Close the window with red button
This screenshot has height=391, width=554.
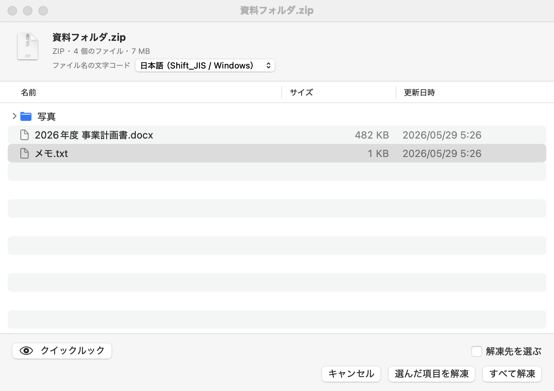point(12,11)
